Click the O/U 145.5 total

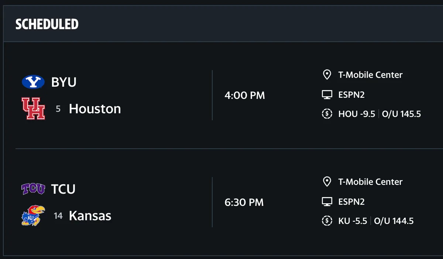pyautogui.click(x=401, y=114)
